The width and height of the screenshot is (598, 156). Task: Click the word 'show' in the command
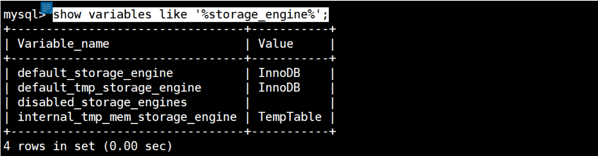(67, 15)
